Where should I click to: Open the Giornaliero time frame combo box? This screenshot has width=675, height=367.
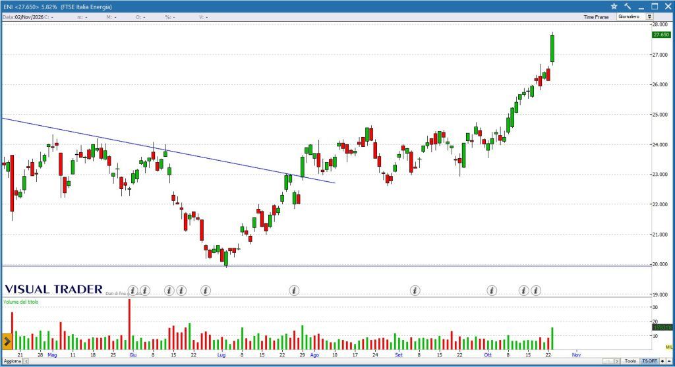click(635, 16)
